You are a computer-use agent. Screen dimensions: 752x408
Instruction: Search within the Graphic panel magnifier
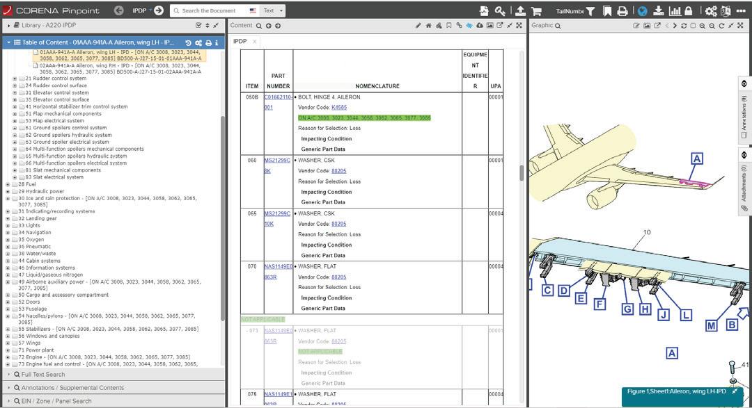(x=558, y=26)
